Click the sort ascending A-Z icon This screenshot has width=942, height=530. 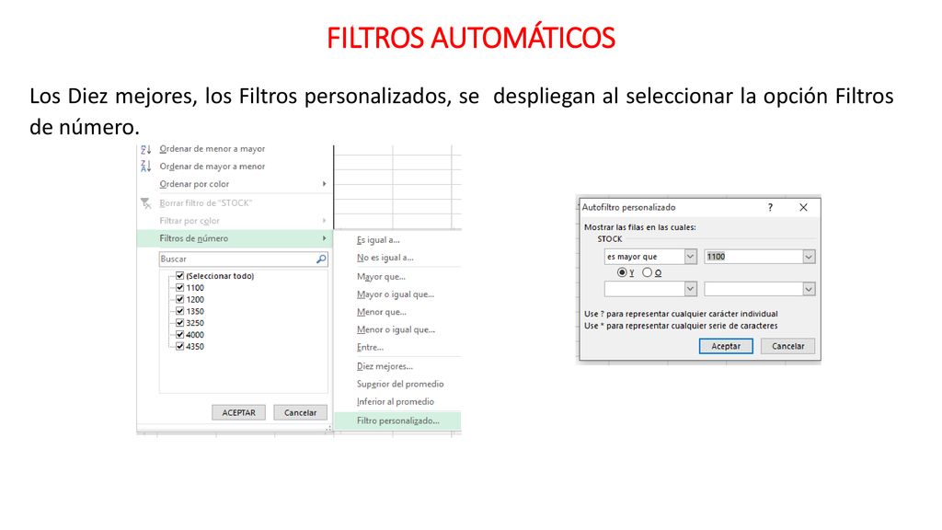click(146, 149)
